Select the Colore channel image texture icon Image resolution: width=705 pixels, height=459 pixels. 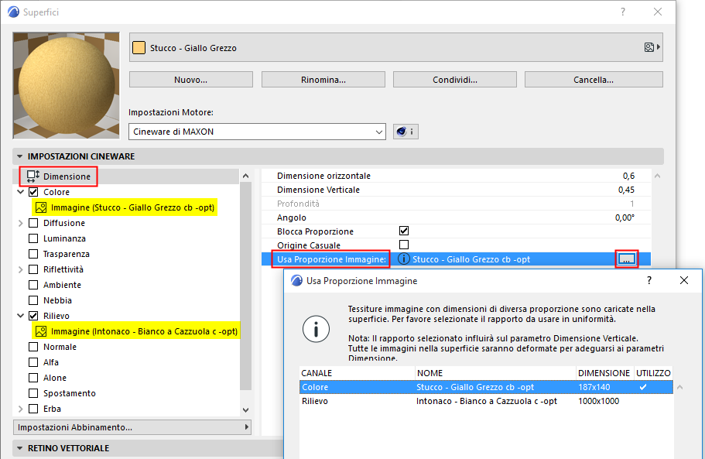pos(41,207)
